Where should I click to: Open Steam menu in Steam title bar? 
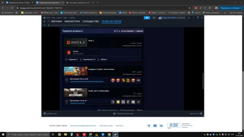[x=47, y=18]
